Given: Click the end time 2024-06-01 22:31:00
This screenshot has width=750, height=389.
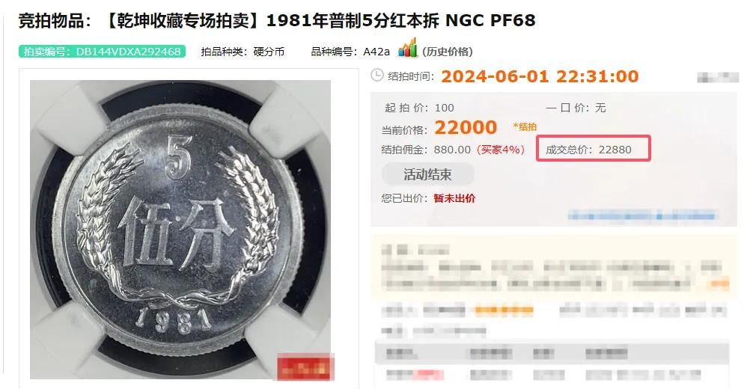Looking at the screenshot, I should tap(540, 76).
